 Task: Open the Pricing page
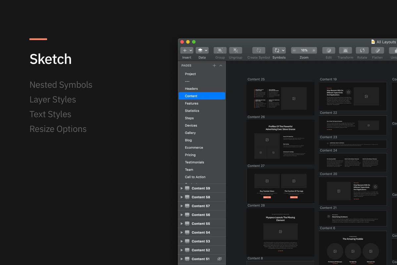point(202,155)
